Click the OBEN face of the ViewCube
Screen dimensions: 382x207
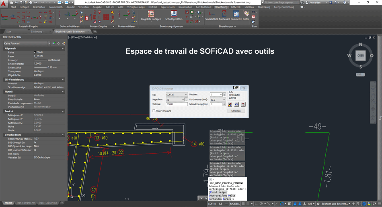click(x=361, y=56)
